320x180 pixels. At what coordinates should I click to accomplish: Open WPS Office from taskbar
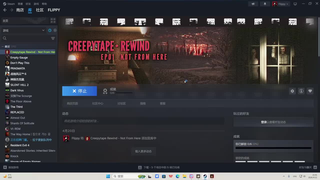point(171,176)
